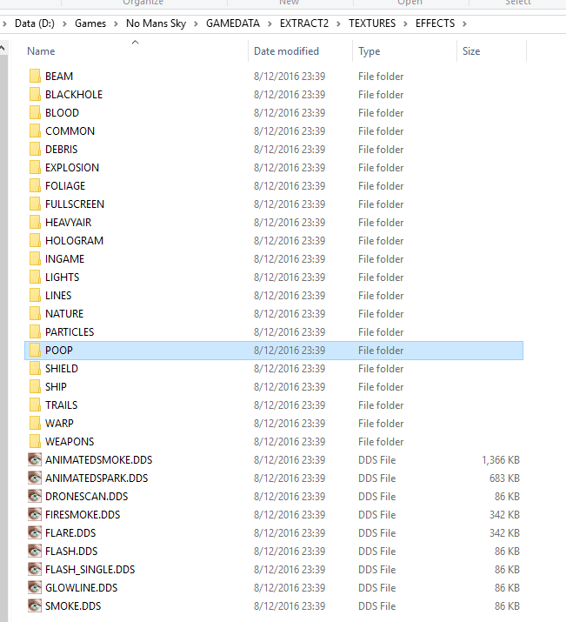Screen dimensions: 566x622
Task: Click the LINES folder icon
Action: [x=35, y=295]
